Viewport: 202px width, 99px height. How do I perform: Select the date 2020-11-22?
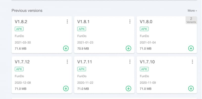tap(85, 83)
